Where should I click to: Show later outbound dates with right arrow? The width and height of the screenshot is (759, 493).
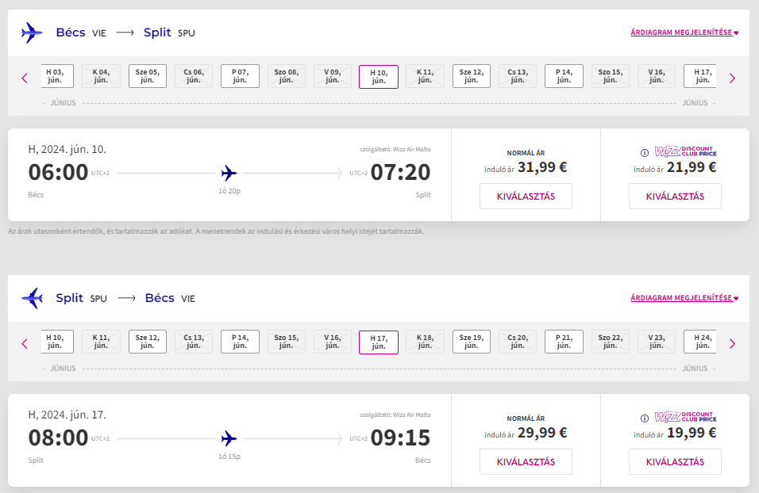click(732, 78)
